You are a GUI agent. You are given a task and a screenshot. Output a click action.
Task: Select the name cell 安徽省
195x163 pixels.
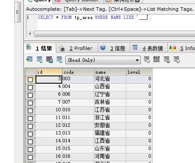[x=110, y=126]
